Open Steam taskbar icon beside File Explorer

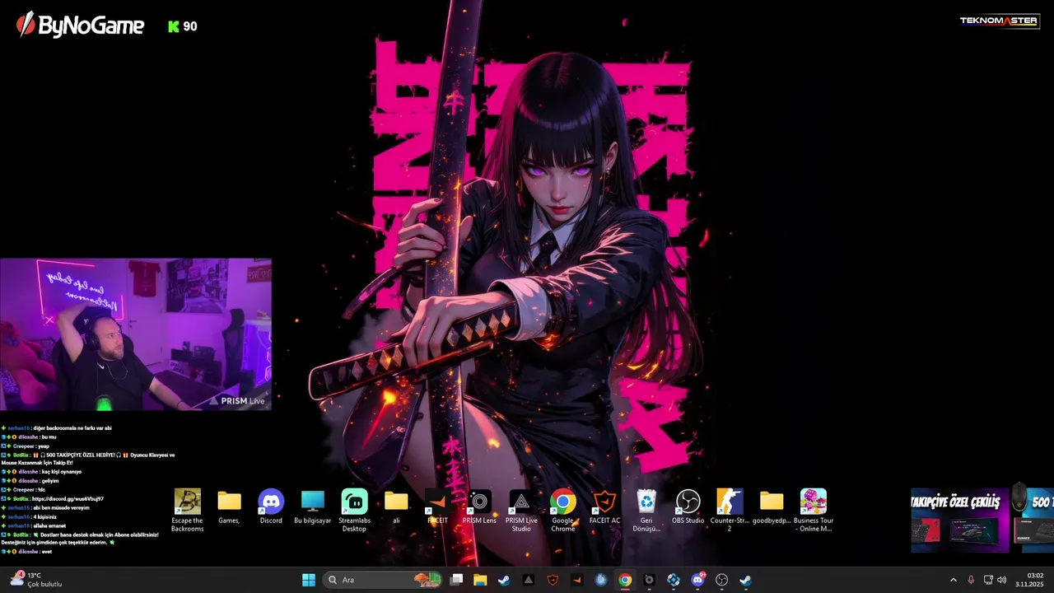click(504, 580)
